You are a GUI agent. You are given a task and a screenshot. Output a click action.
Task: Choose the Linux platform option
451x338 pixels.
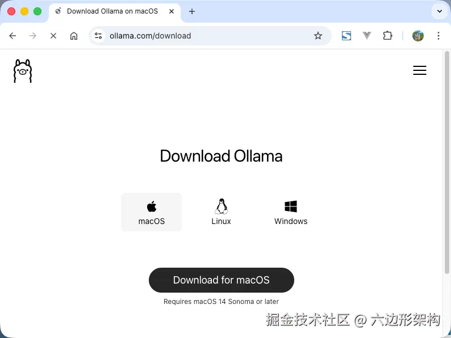click(x=221, y=212)
